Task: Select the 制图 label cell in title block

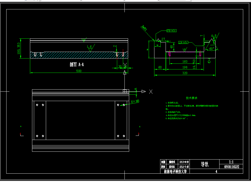Action: [x=163, y=162]
